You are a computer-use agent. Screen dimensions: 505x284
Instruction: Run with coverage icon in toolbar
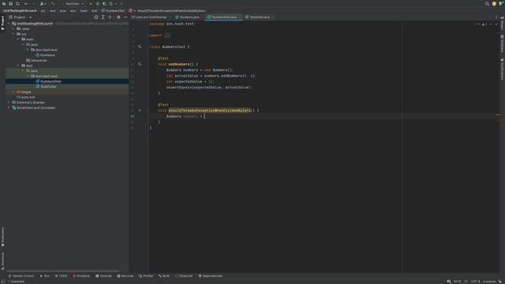click(104, 3)
